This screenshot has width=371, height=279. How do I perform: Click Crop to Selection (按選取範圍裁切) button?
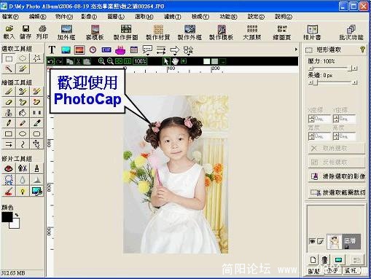(337, 192)
